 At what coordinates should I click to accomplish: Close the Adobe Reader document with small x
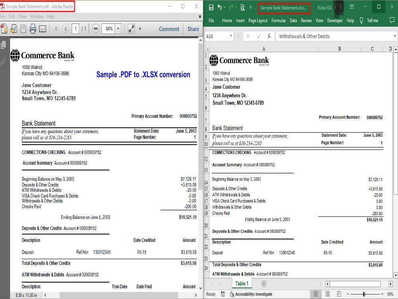coord(200,16)
